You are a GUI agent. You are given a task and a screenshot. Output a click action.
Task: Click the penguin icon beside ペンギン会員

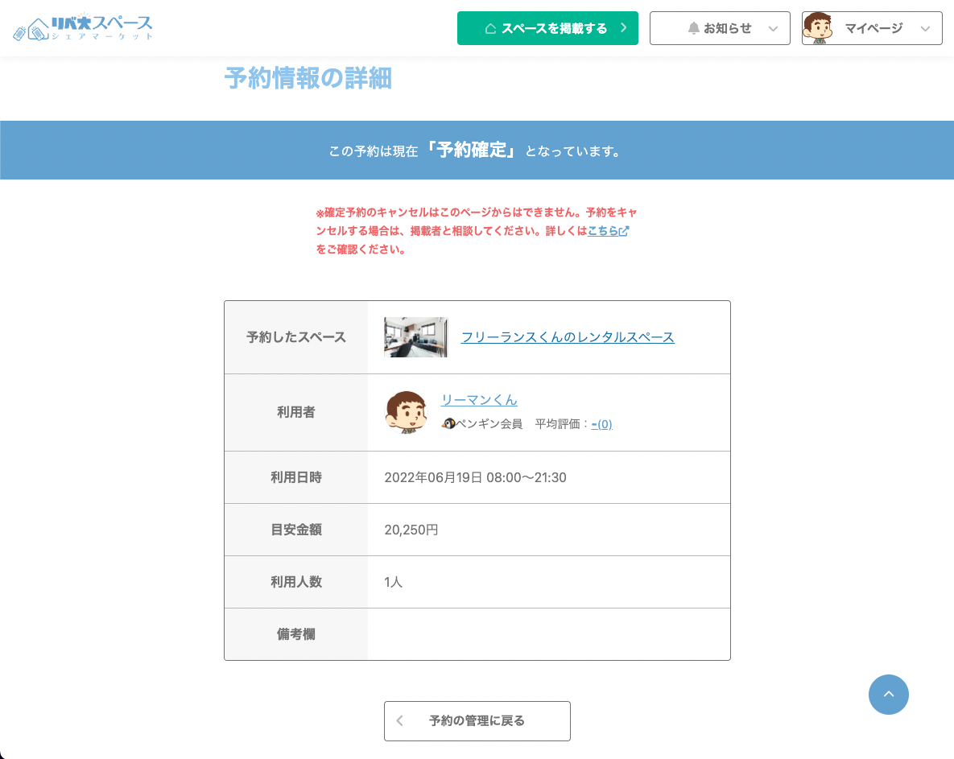(448, 424)
